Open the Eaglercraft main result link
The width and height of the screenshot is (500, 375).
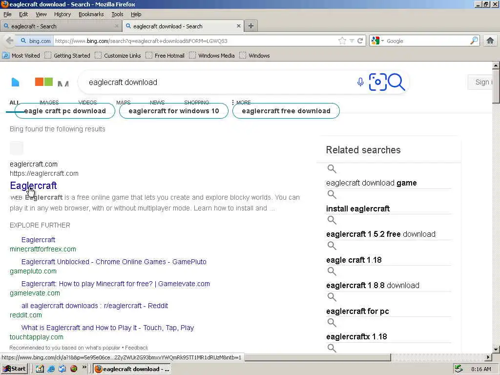tap(34, 186)
